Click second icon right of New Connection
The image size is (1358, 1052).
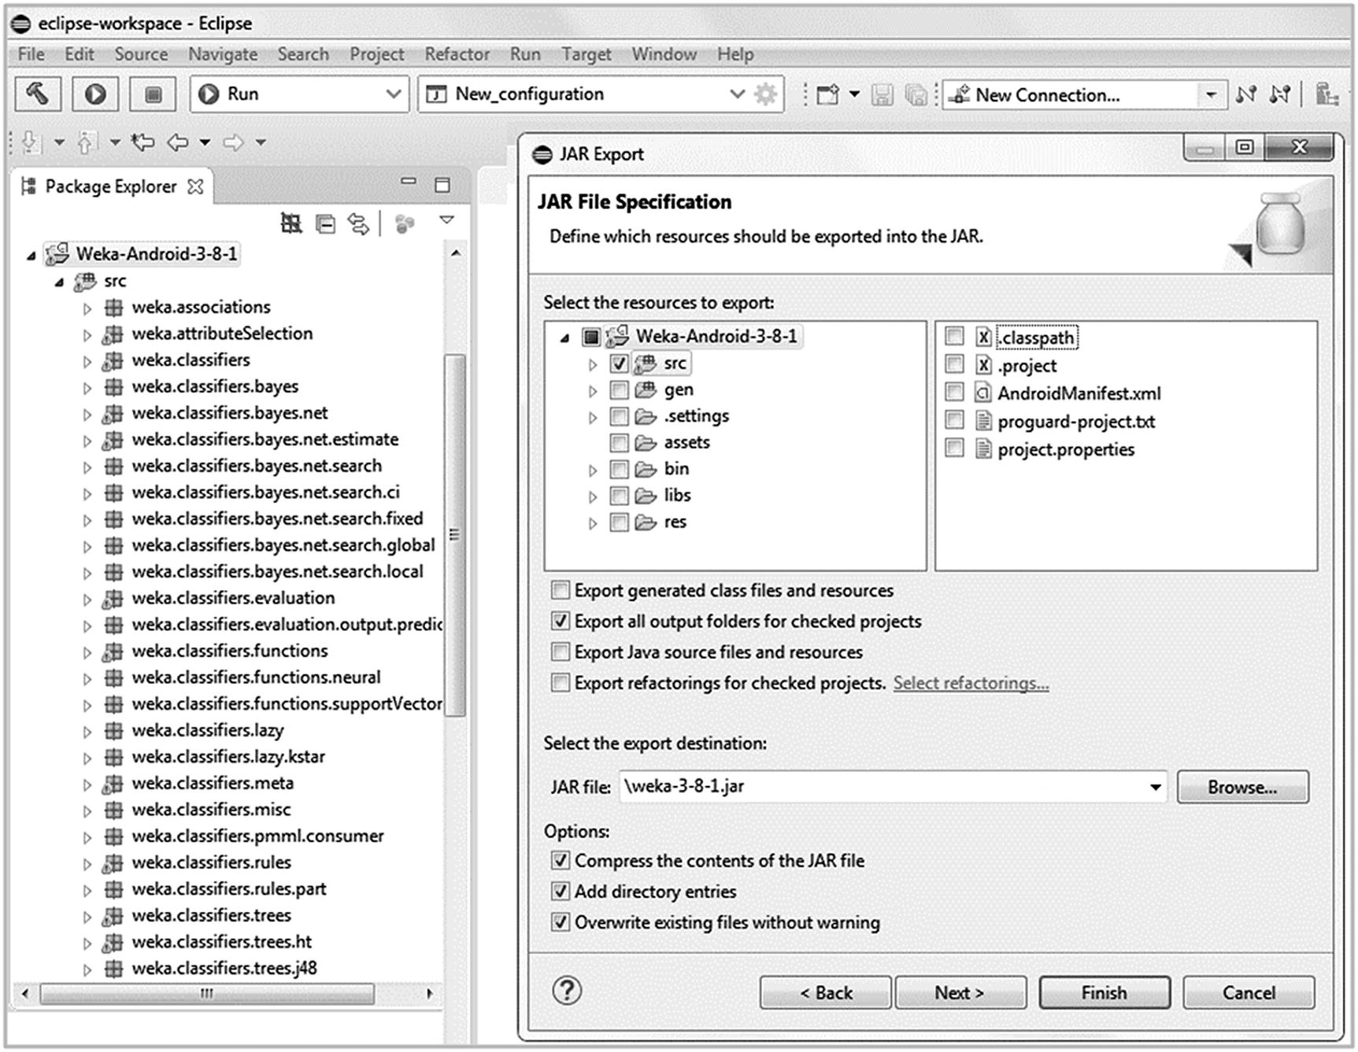(1280, 95)
